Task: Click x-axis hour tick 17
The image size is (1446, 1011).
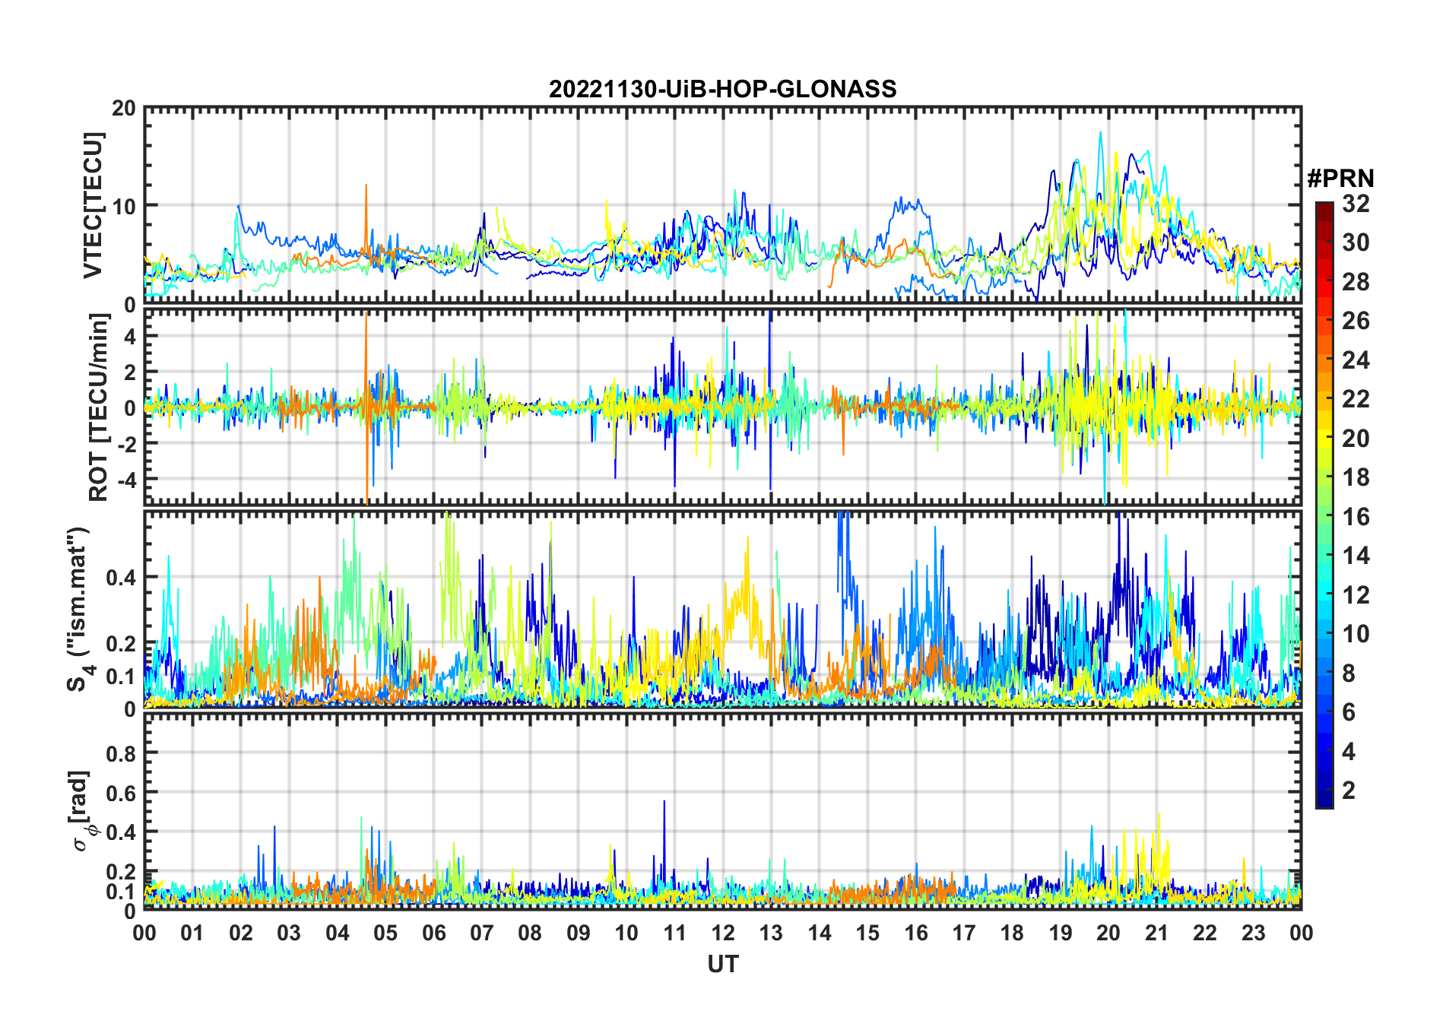Action: (x=964, y=933)
